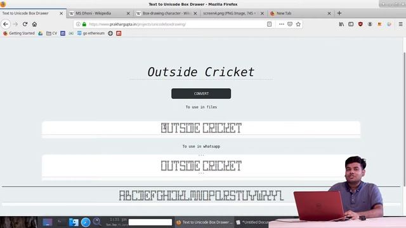Show site information icon in address bar
Image resolution: width=406 pixels, height=228 pixels.
click(78, 24)
